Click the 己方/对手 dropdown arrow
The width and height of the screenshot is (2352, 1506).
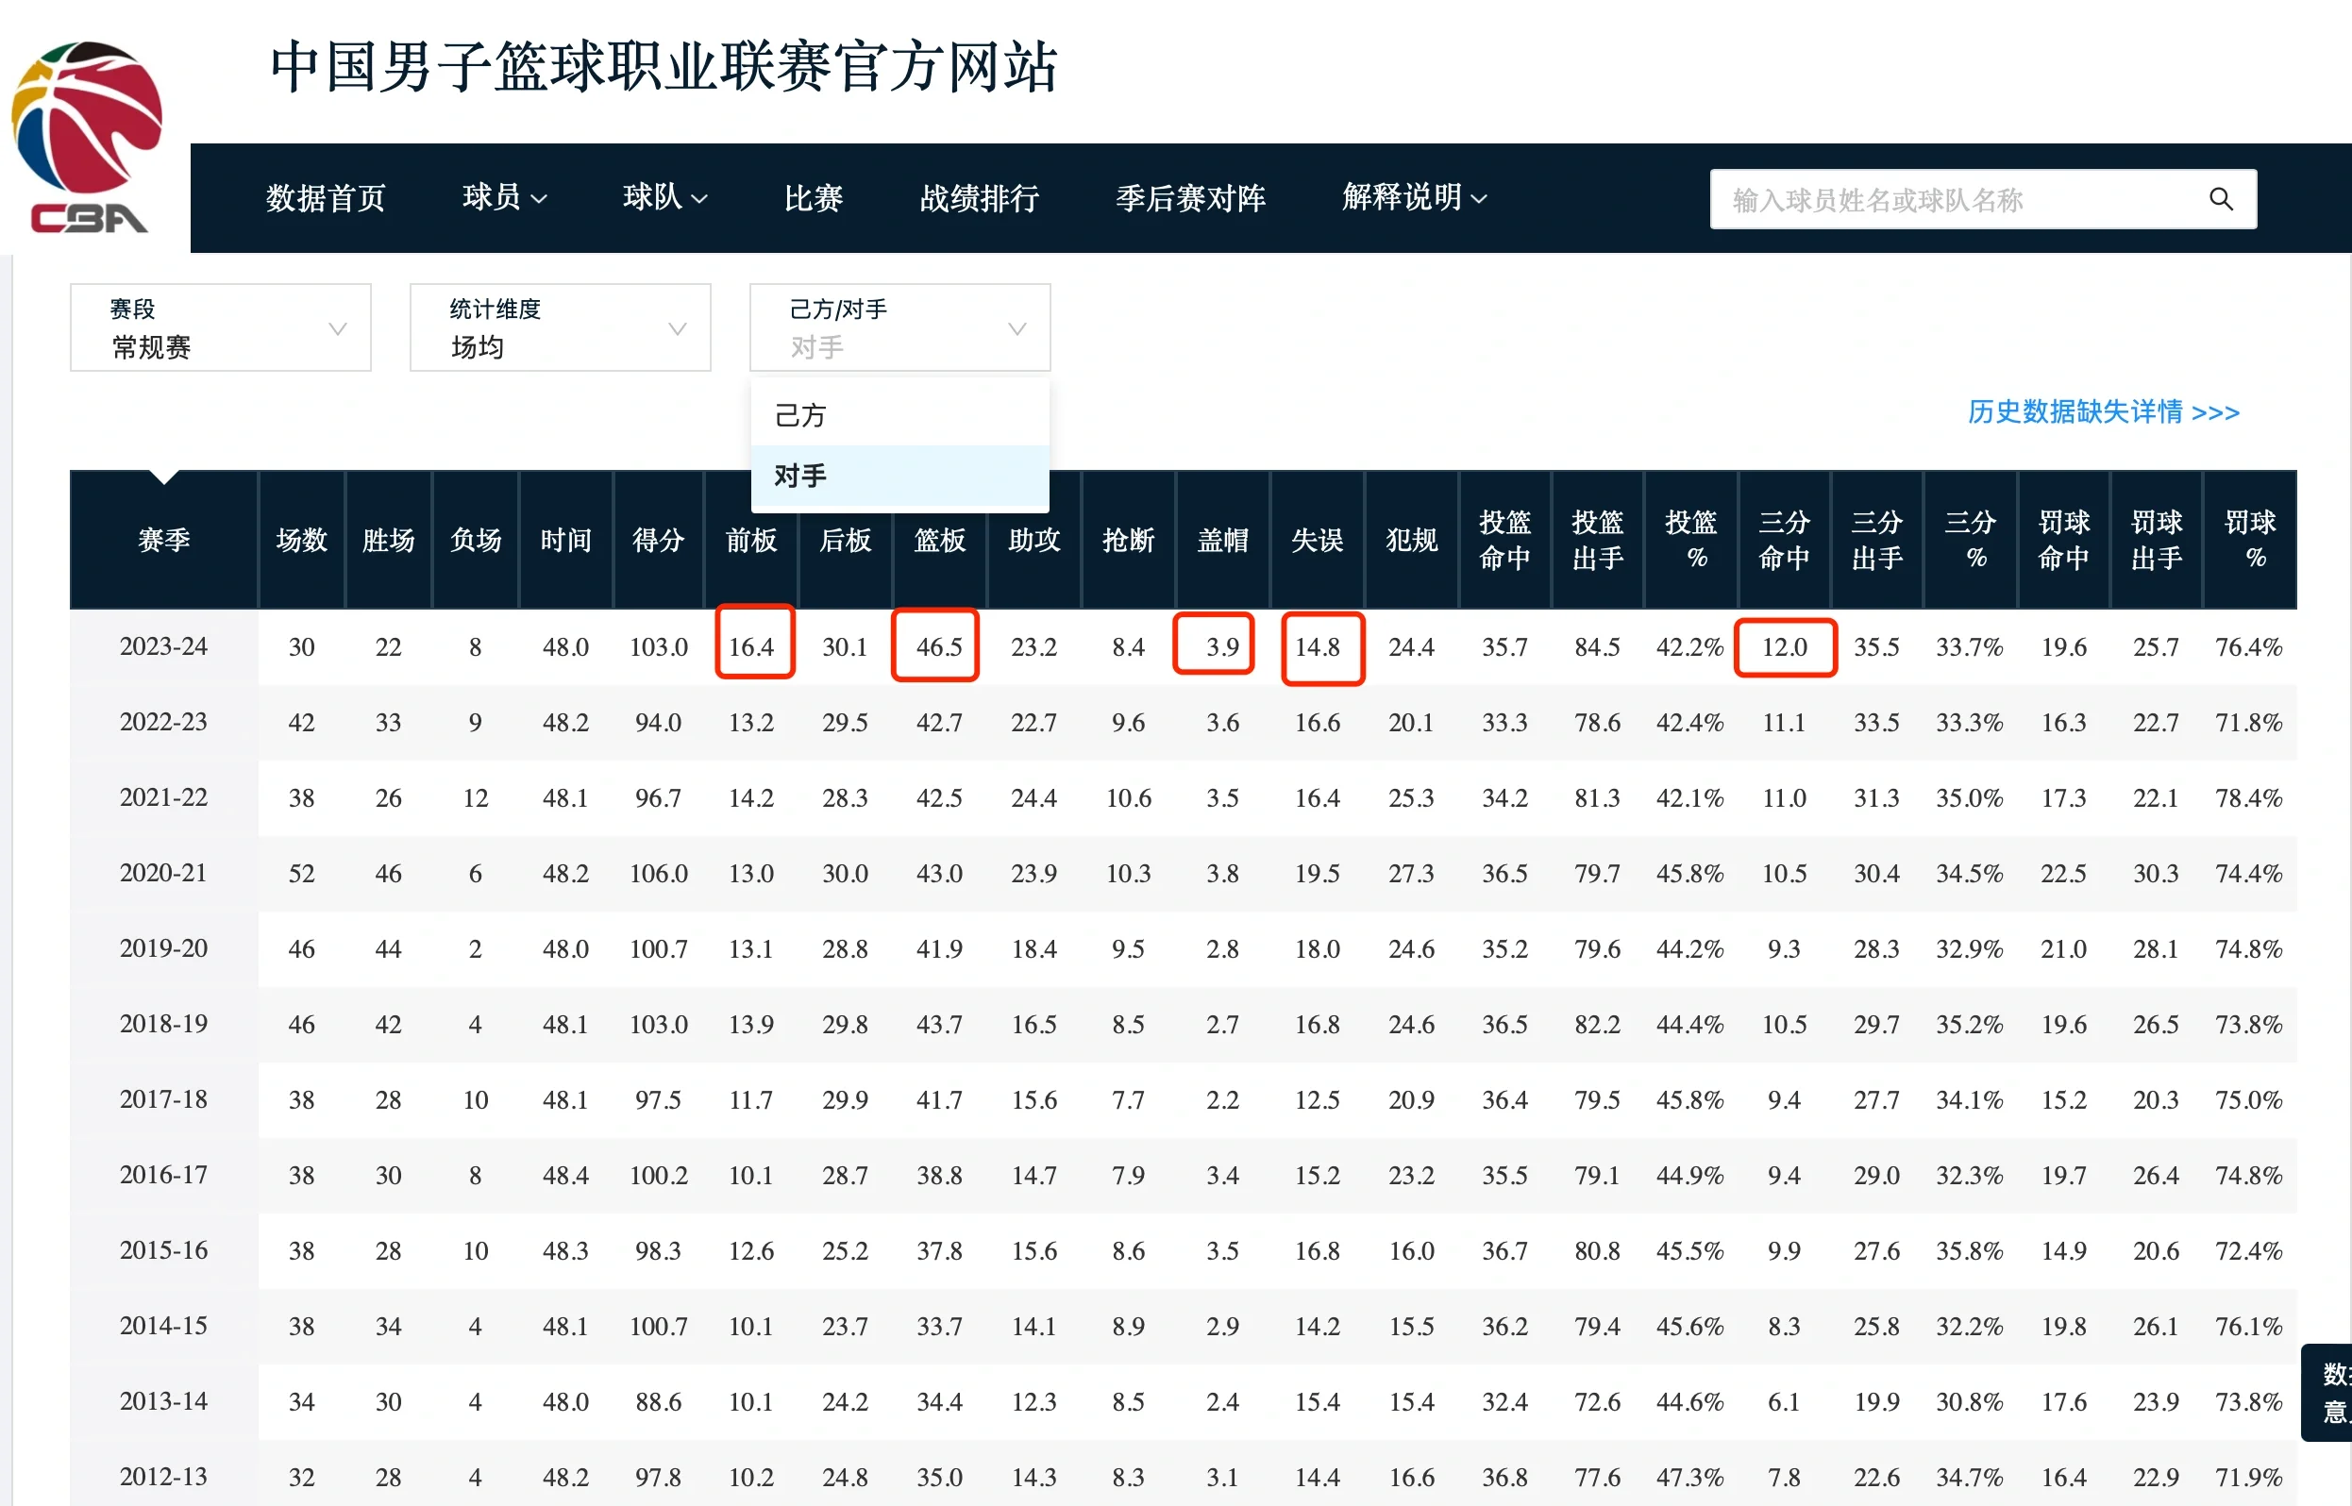[1016, 328]
